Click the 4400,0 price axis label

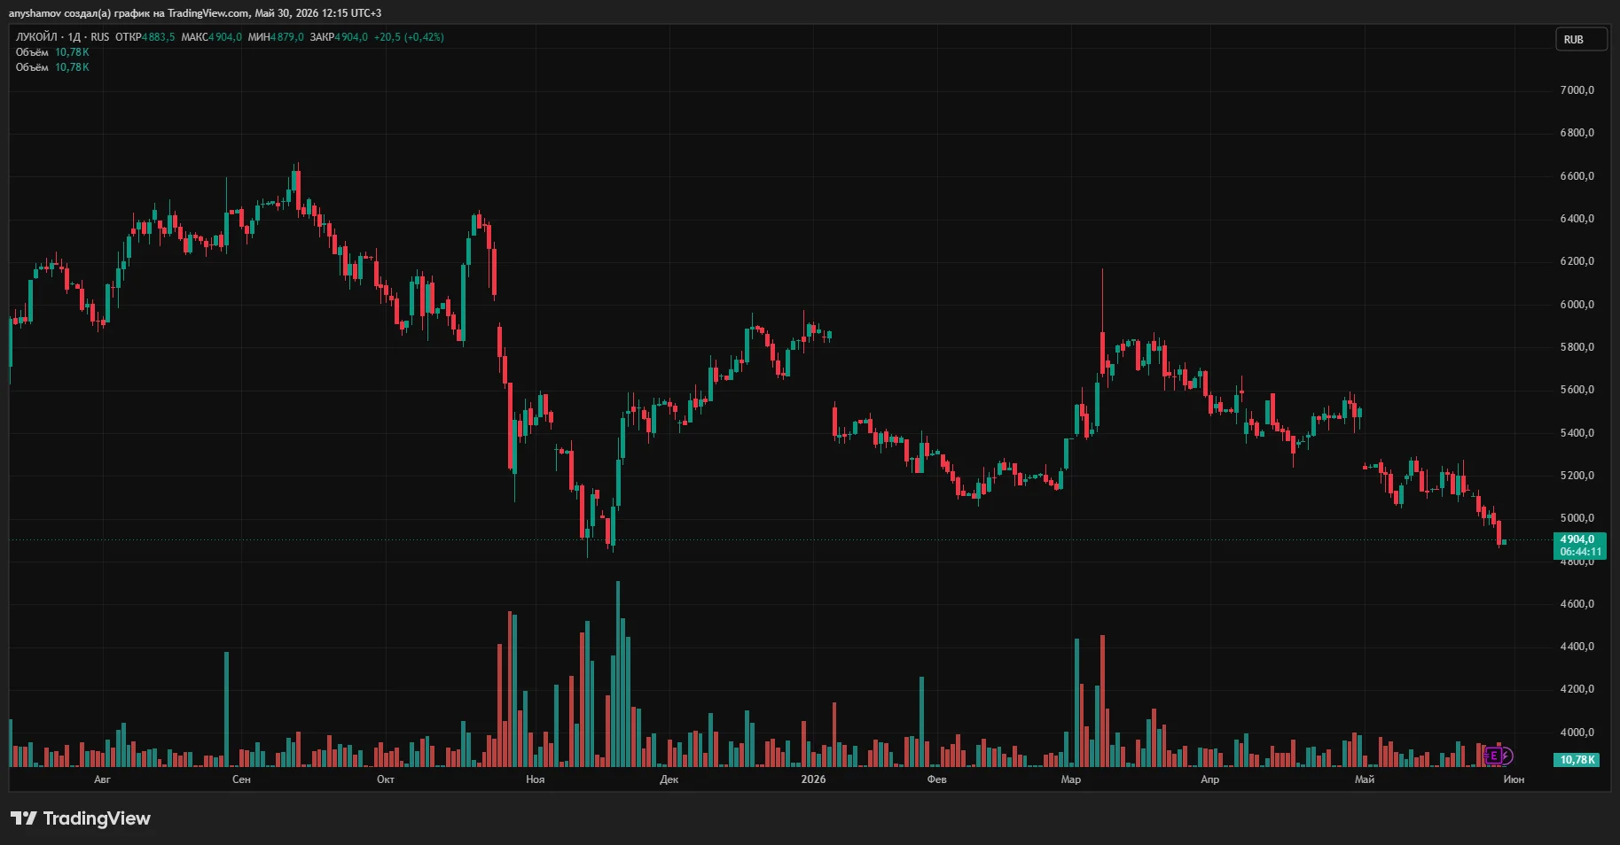(1577, 647)
